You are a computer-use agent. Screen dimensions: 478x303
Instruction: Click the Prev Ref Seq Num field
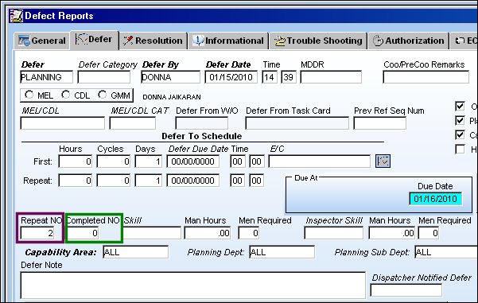pos(380,123)
